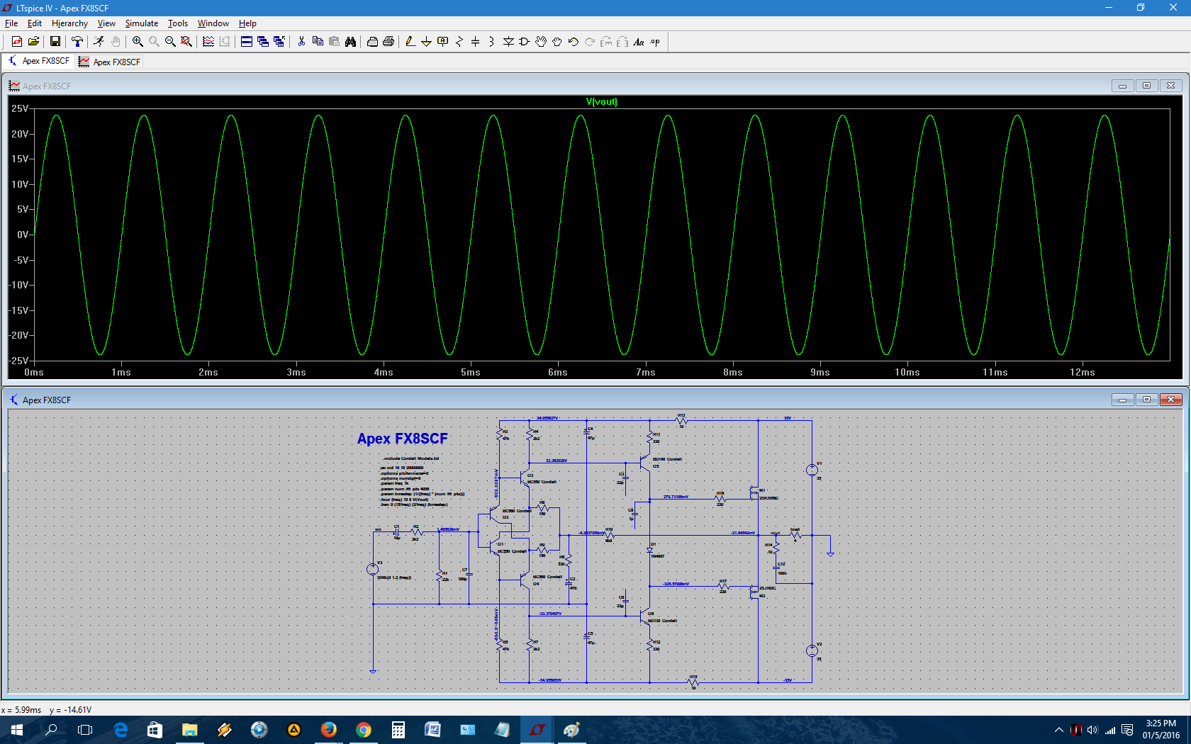
Task: Click the V(vout) trace label
Action: [601, 102]
